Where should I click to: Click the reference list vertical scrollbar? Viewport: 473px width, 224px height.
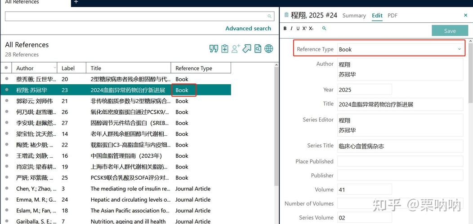coord(277,134)
